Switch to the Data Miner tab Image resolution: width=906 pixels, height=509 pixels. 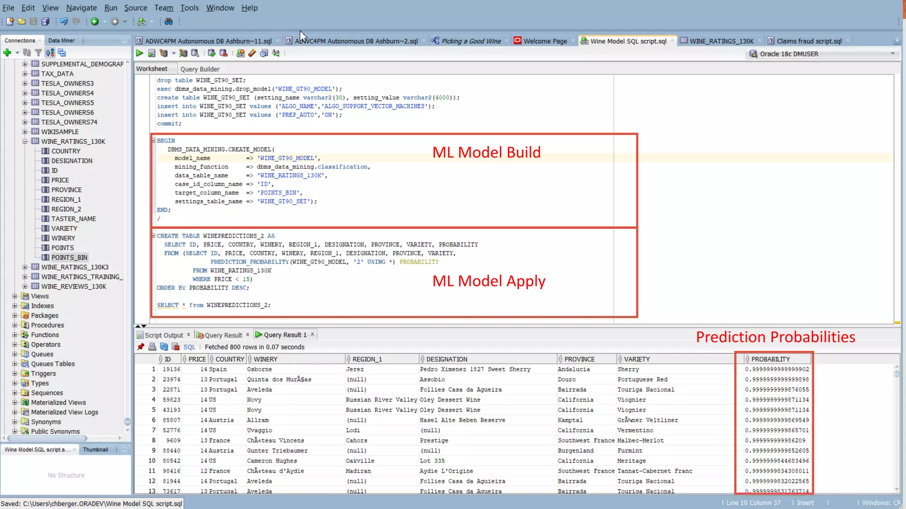click(x=61, y=40)
